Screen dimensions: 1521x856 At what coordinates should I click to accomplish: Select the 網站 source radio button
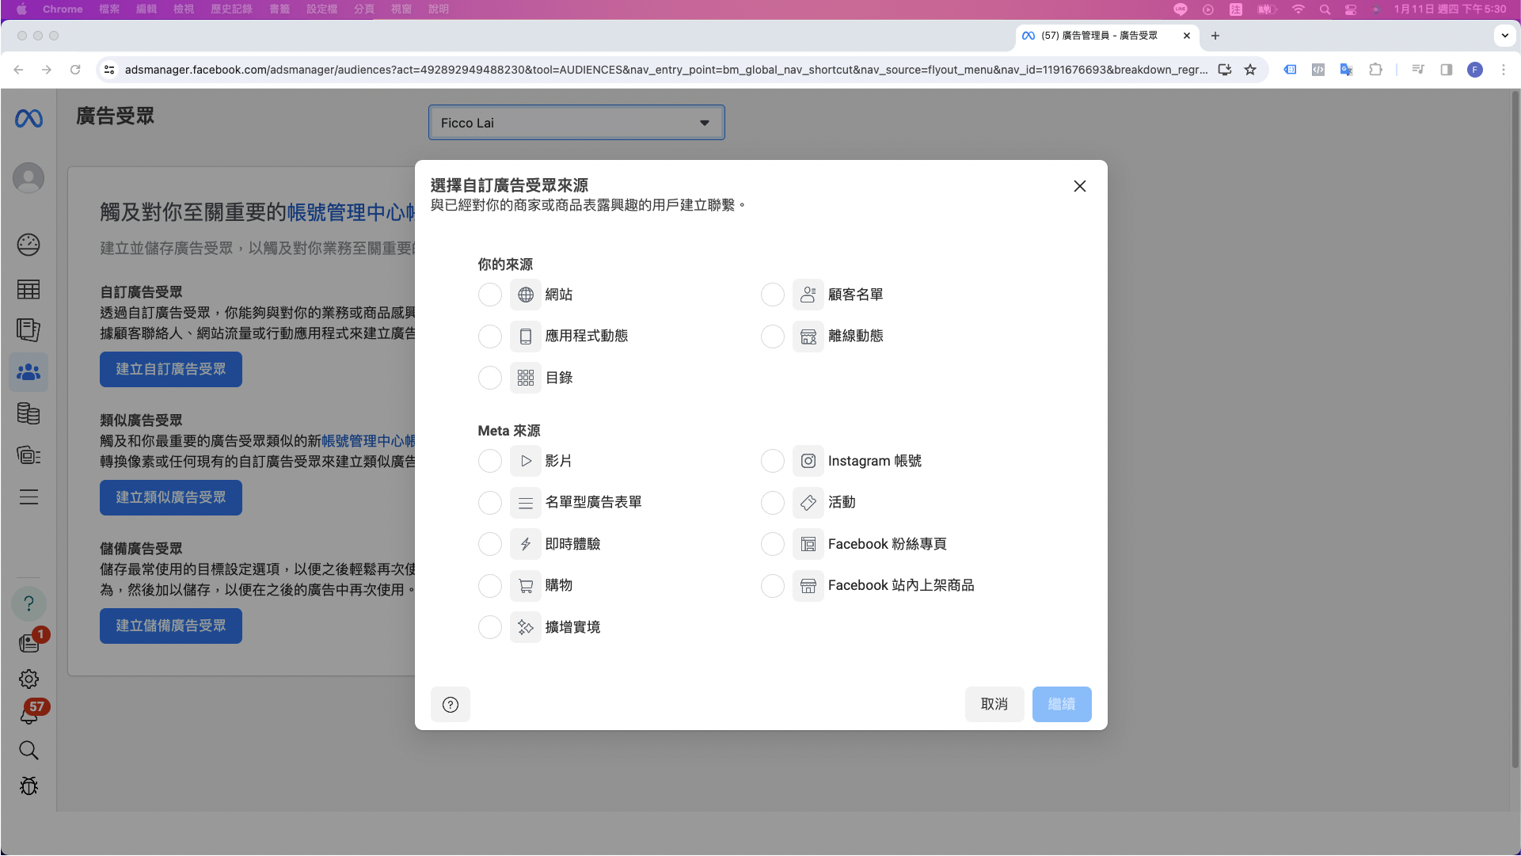point(490,295)
